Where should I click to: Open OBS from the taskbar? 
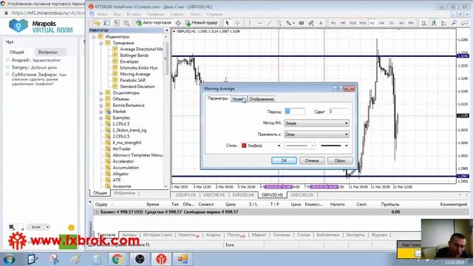point(140,259)
